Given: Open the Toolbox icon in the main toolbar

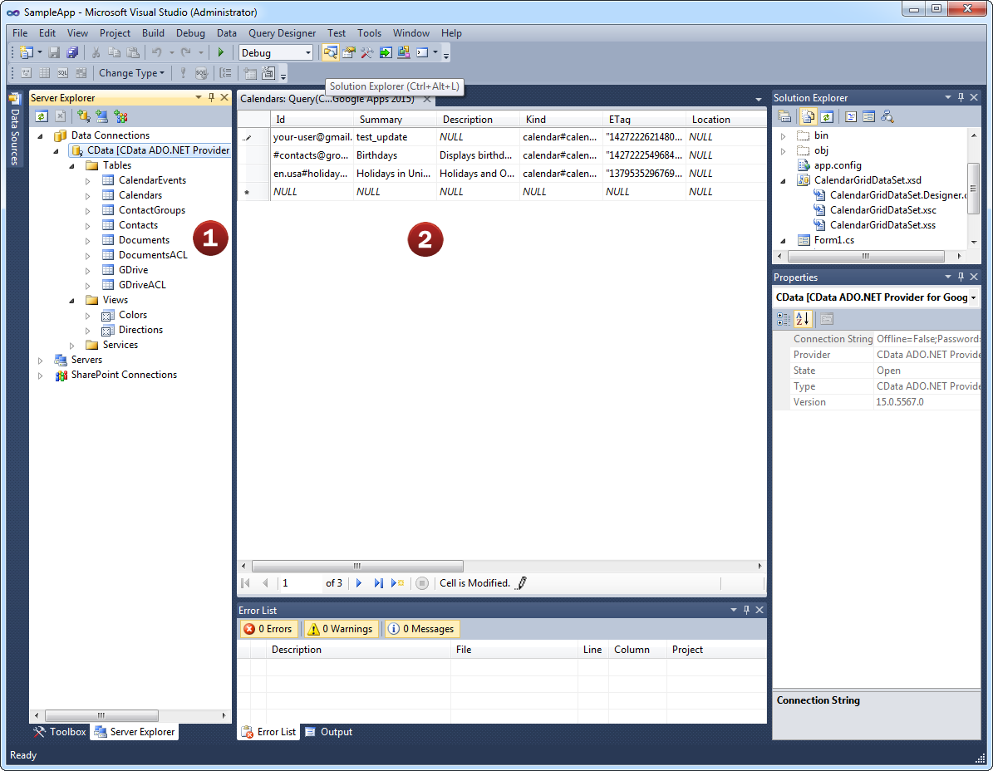Looking at the screenshot, I should 366,52.
